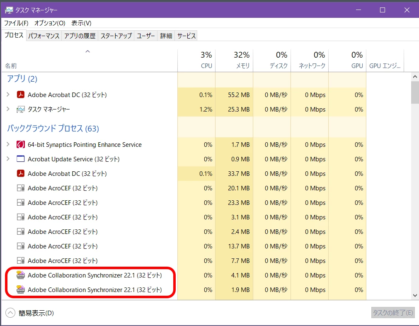Screen dimensions: 419x326
Task: Click the 33.7 MB memory cell
Action: (x=234, y=173)
